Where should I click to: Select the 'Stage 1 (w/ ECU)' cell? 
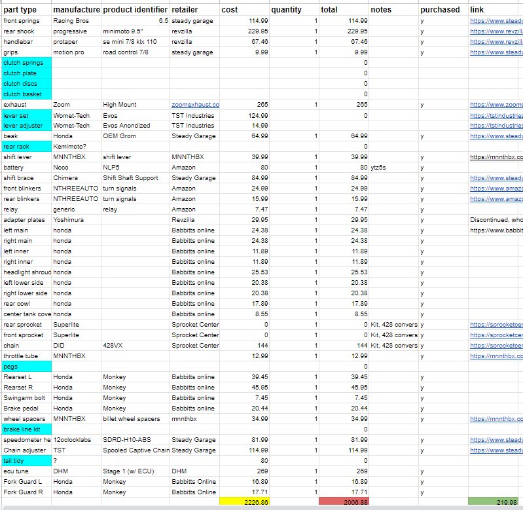[135, 471]
